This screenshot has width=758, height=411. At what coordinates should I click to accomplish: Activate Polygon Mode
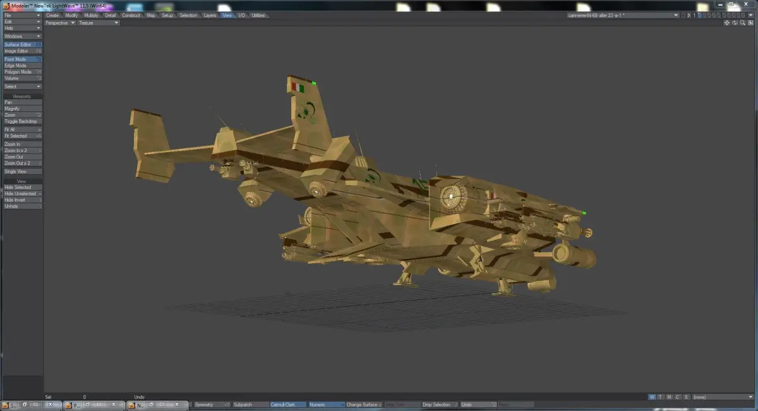tap(23, 72)
